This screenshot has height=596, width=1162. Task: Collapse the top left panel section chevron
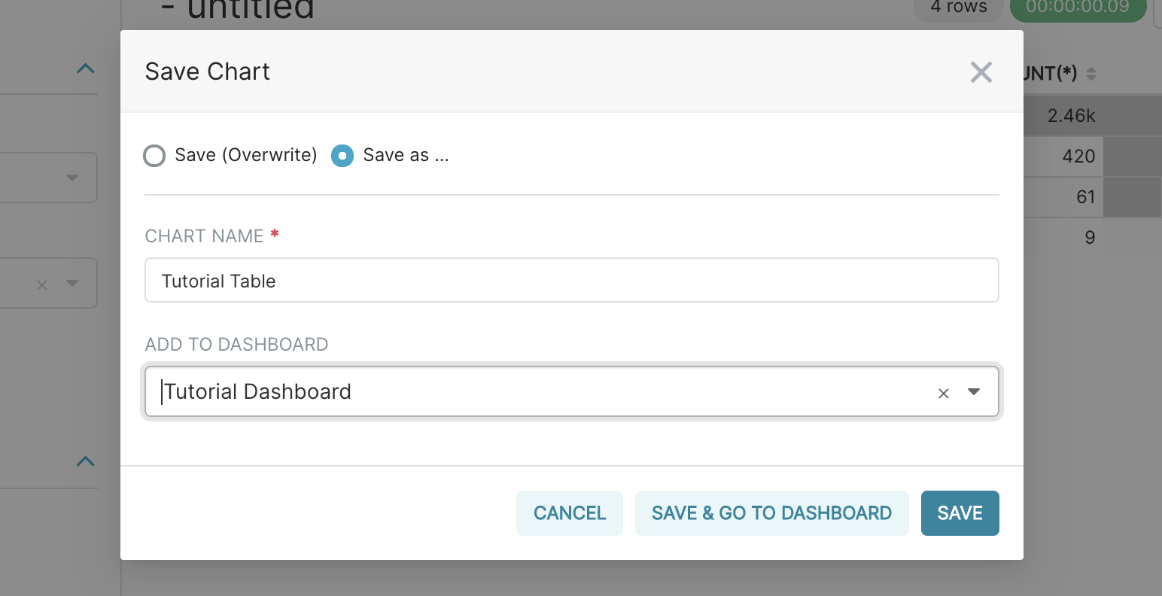point(86,69)
